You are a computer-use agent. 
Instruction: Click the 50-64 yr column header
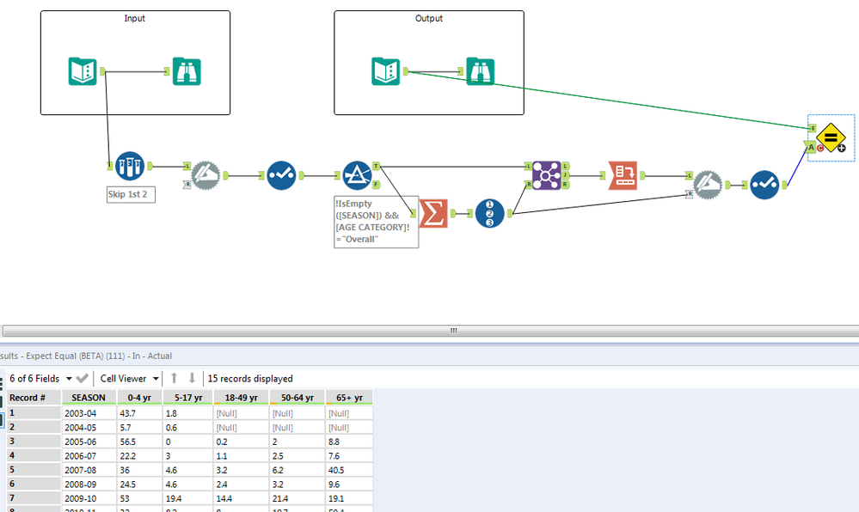coord(297,398)
